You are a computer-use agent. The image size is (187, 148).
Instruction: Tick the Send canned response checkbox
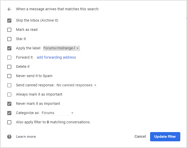(x=9, y=85)
